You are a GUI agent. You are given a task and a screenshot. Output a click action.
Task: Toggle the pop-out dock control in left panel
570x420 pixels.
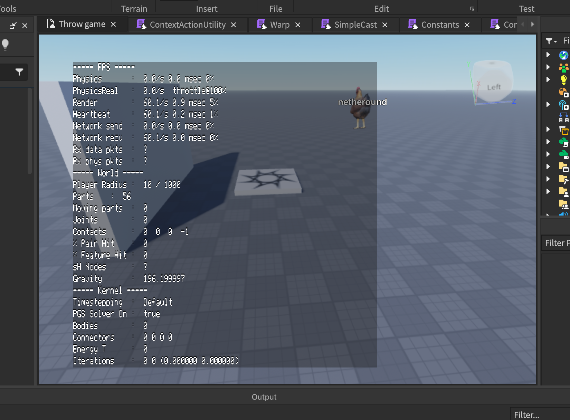pos(14,25)
